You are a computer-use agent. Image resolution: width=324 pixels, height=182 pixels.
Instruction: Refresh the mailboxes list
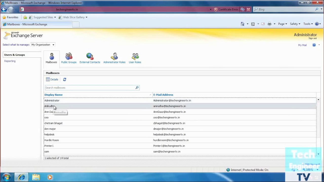click(65, 79)
